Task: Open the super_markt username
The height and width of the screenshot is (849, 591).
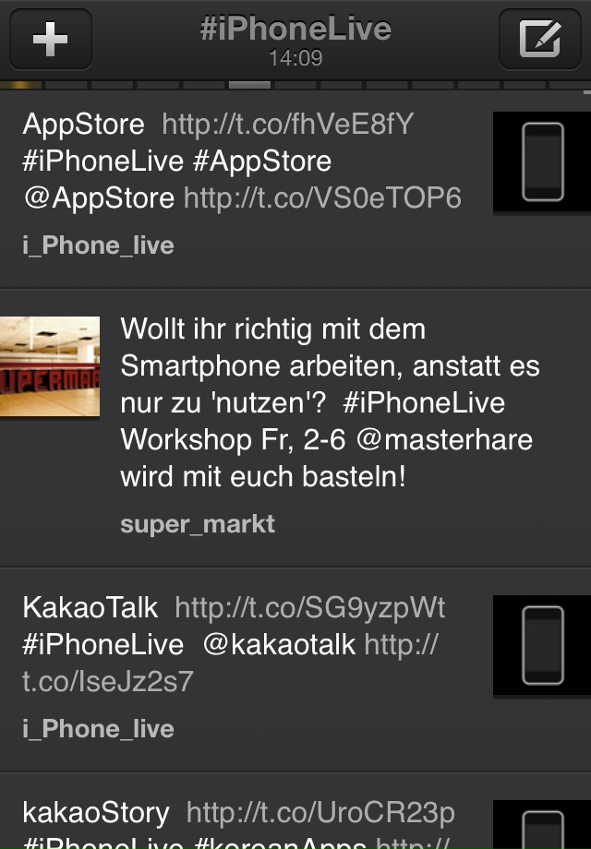Action: pyautogui.click(x=198, y=524)
